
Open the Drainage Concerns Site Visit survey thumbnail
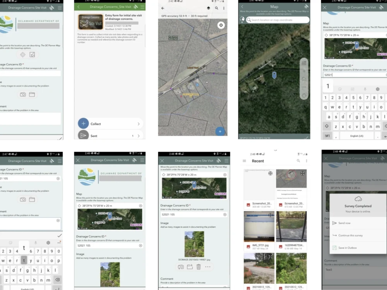click(90, 22)
